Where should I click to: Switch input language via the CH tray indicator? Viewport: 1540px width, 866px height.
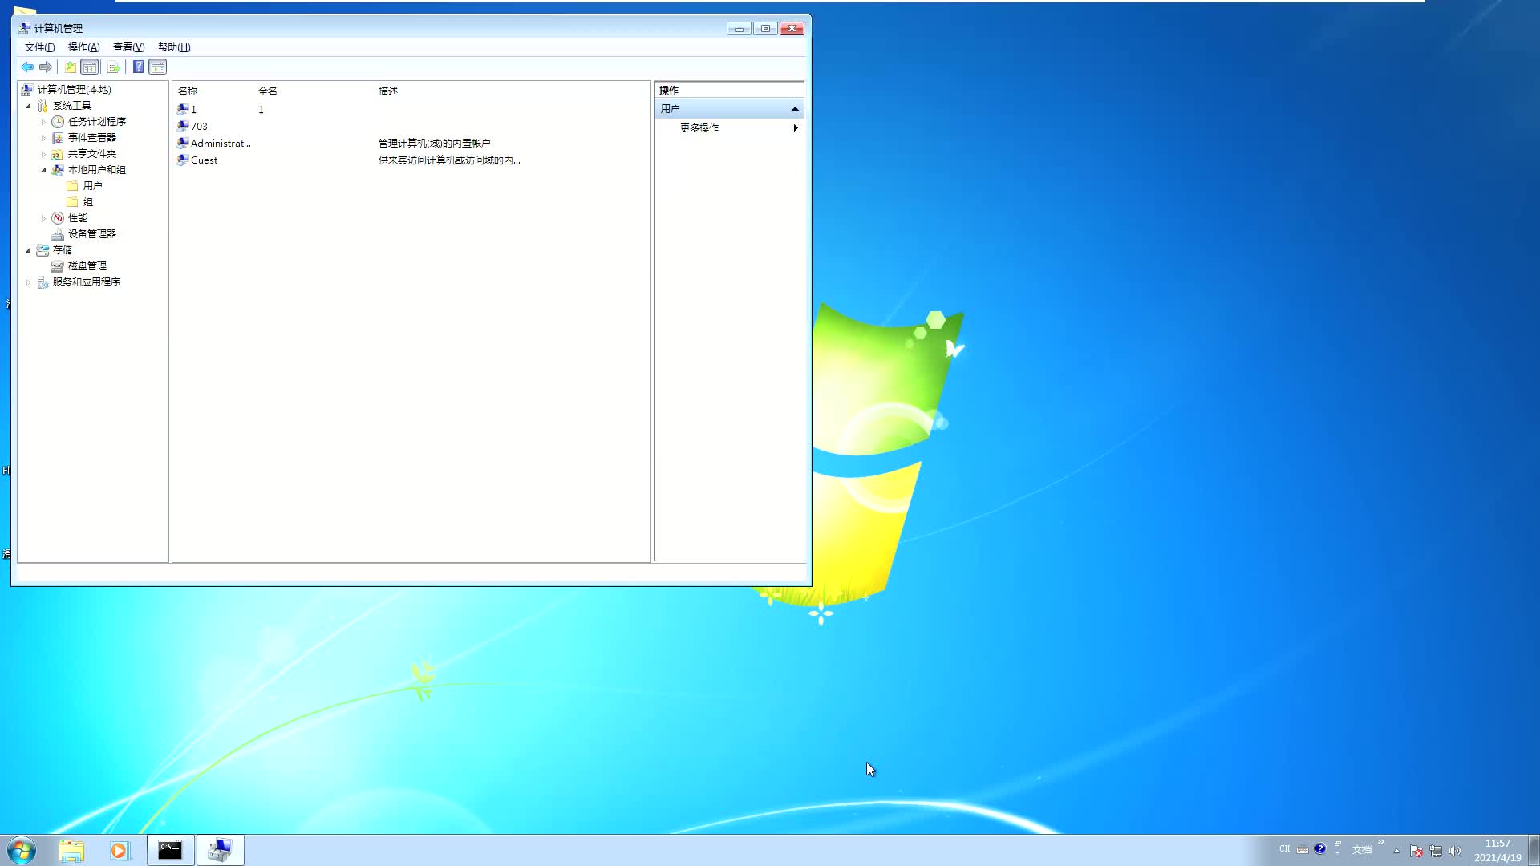click(x=1284, y=848)
